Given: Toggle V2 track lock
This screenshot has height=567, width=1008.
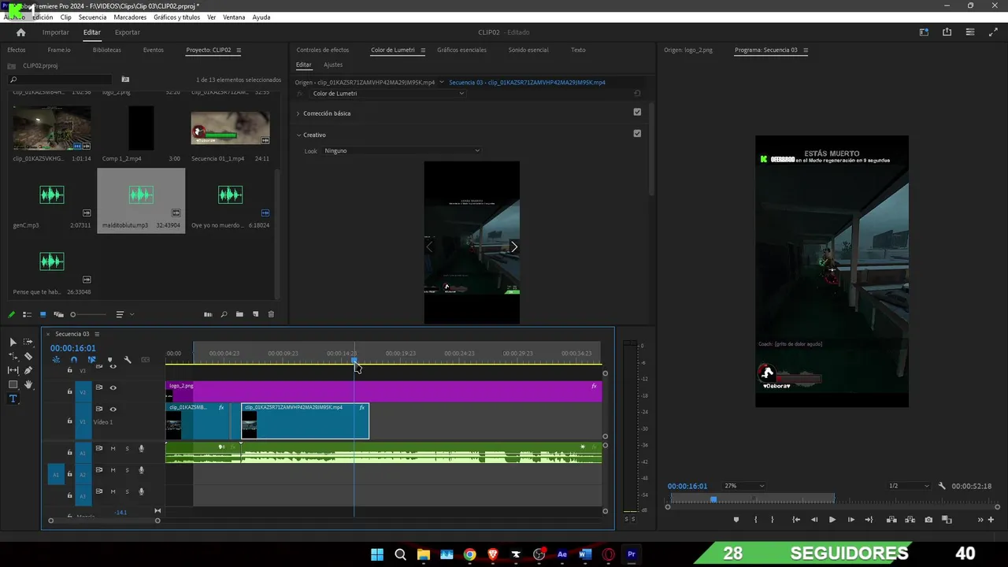Looking at the screenshot, I should click(69, 391).
